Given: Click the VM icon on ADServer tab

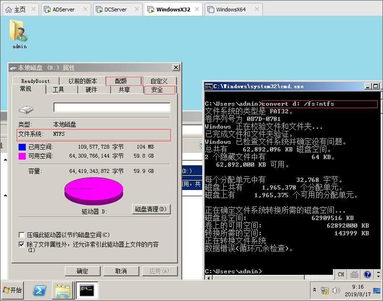Looking at the screenshot, I should click(x=47, y=10).
